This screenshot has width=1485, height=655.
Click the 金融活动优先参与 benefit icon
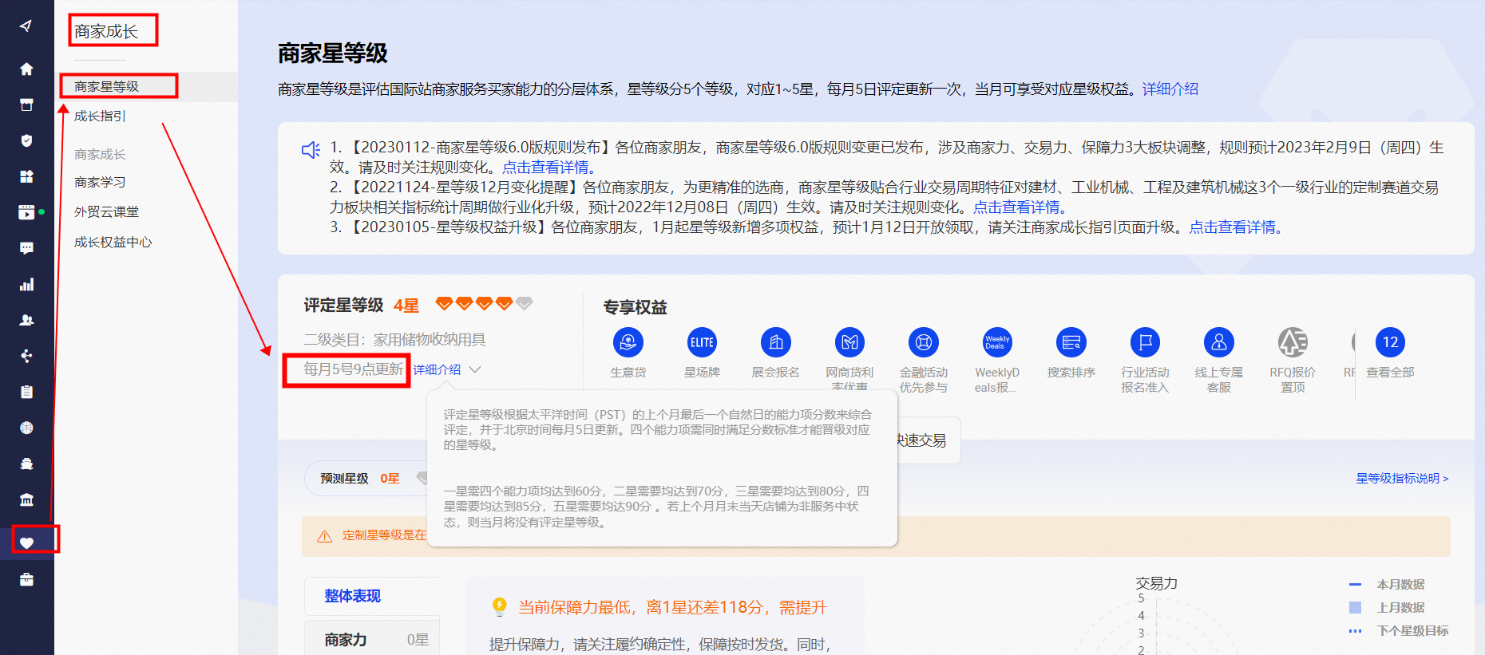click(924, 343)
